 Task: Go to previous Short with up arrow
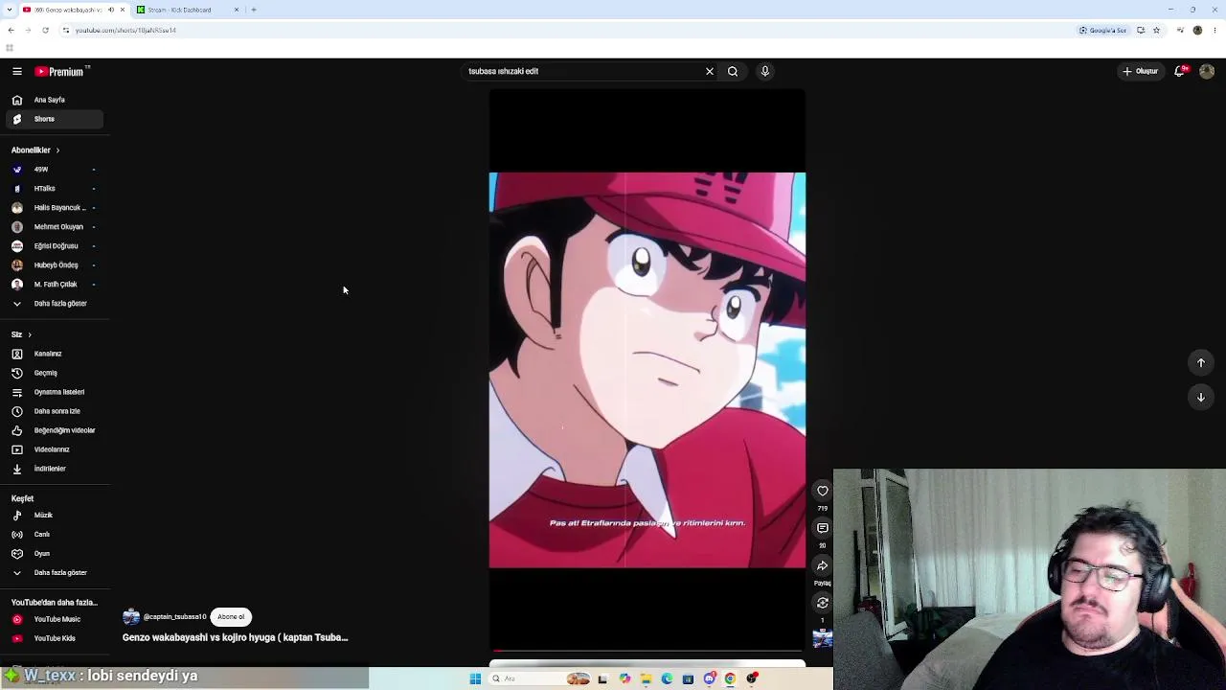pos(1201,362)
